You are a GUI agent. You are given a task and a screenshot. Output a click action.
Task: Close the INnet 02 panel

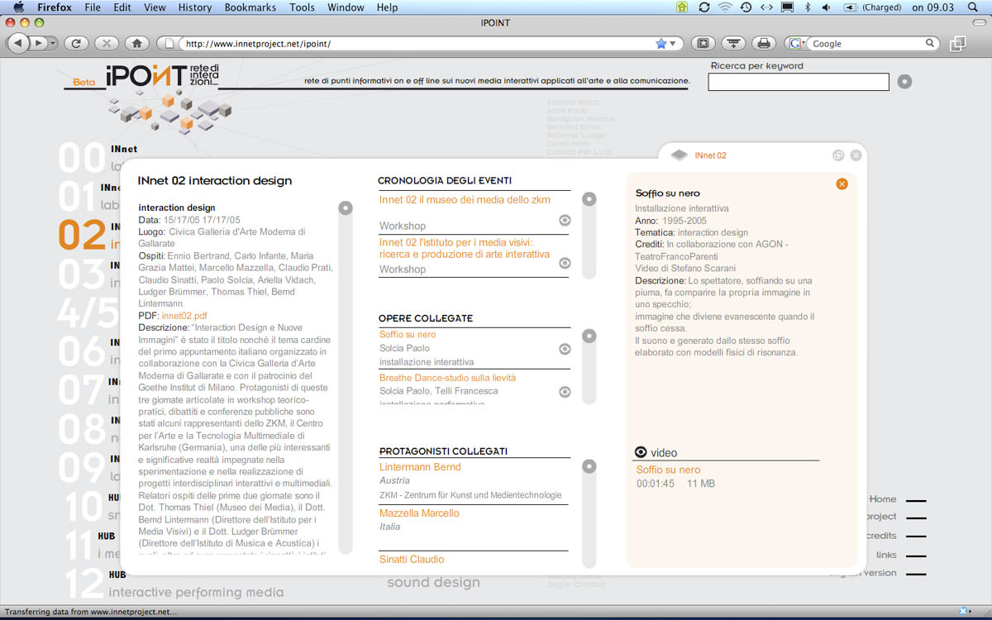856,155
